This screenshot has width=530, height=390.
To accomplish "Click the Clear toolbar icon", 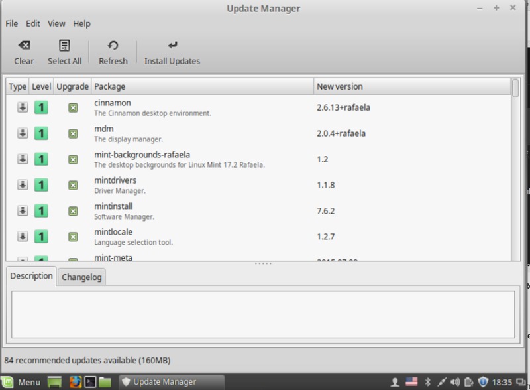I will click(24, 46).
